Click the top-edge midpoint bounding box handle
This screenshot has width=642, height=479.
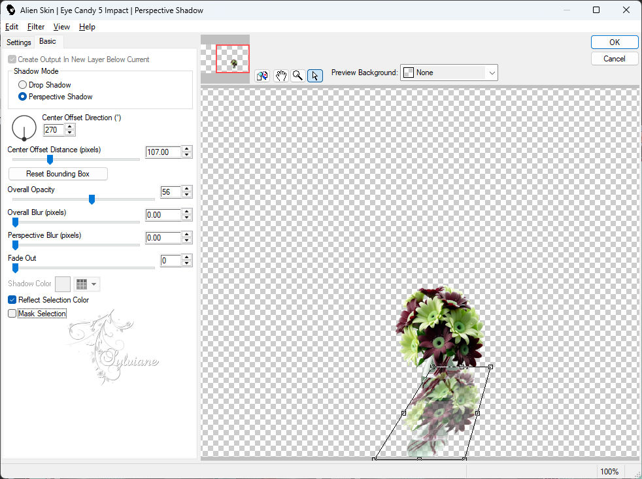click(462, 367)
